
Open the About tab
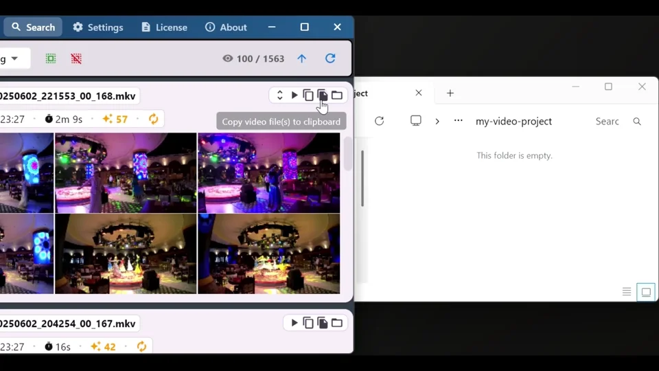[226, 27]
